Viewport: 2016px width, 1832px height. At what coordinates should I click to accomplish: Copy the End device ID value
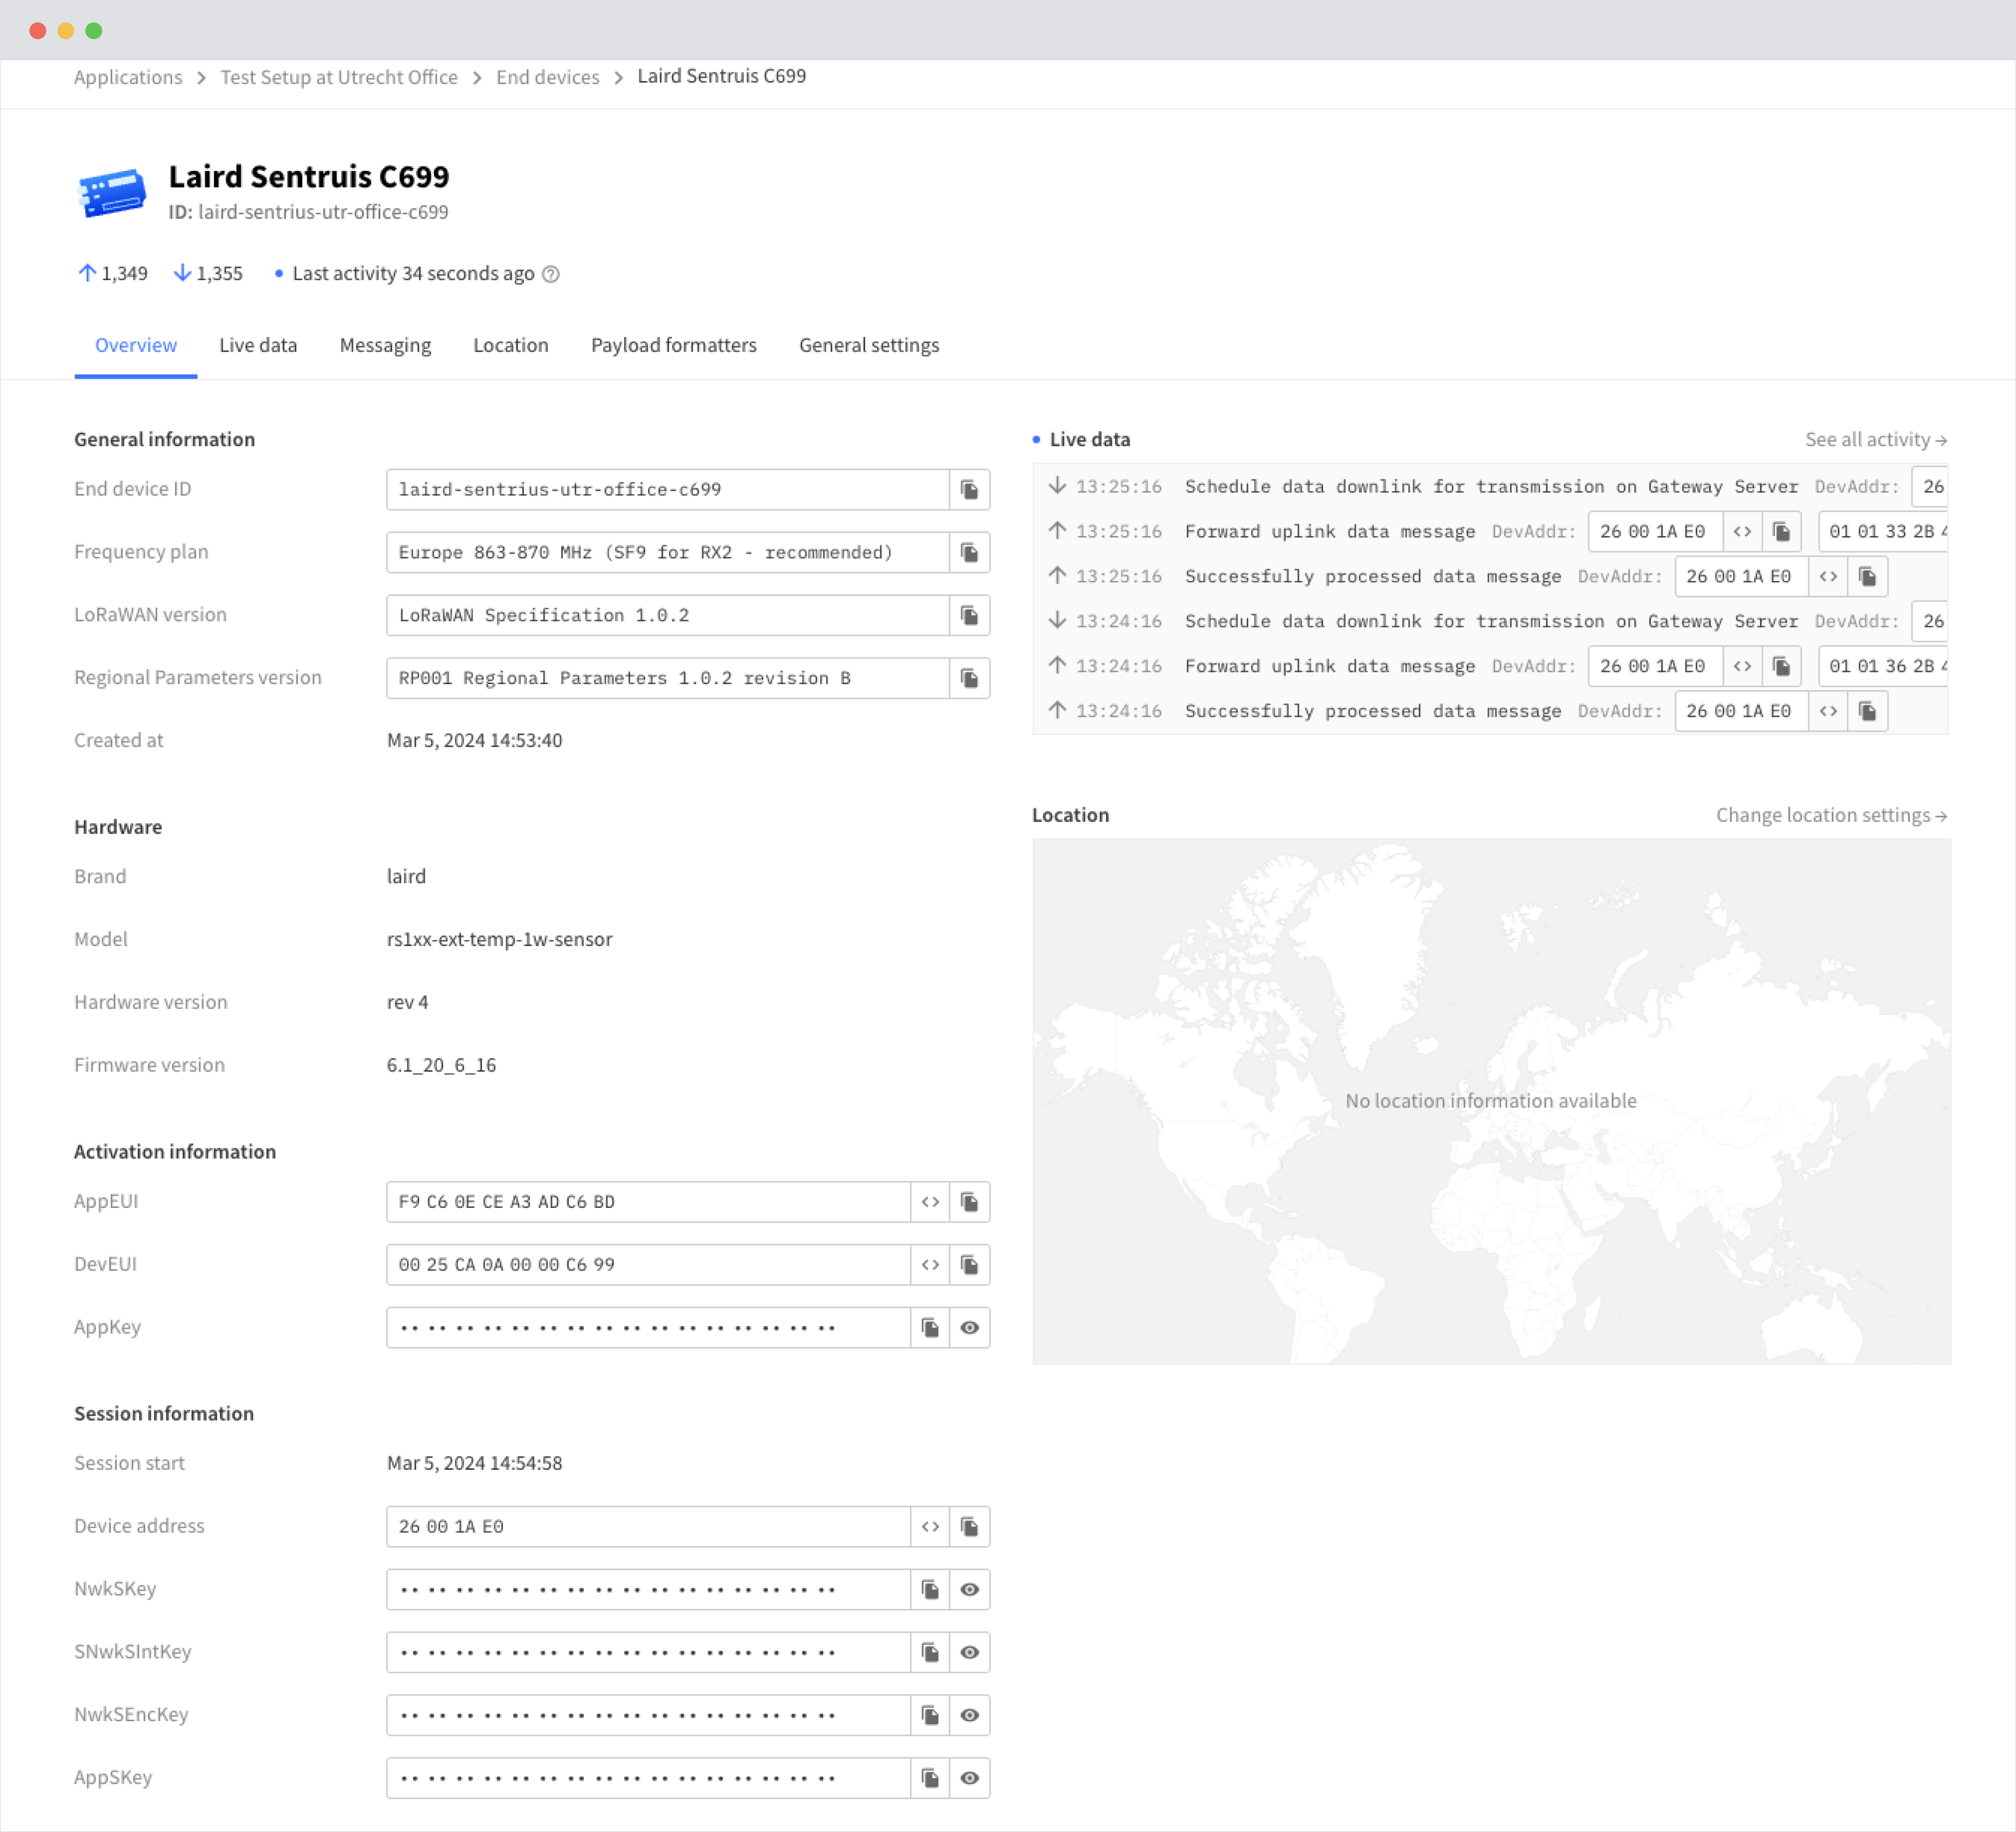point(969,490)
